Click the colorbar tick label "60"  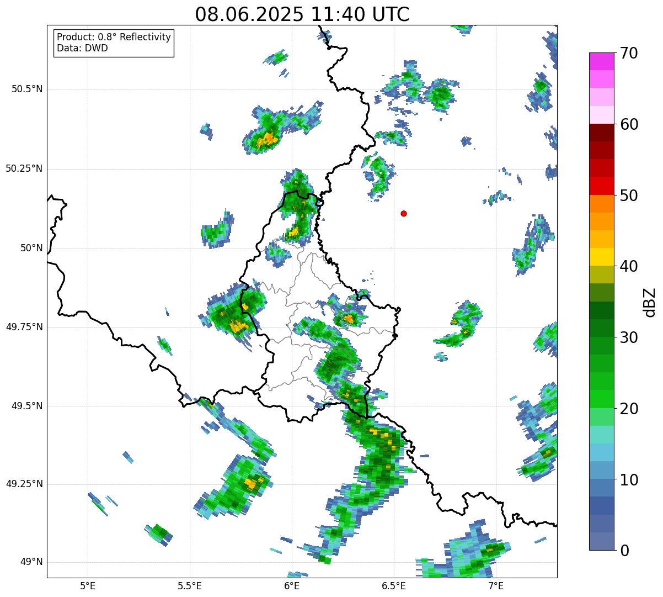629,124
